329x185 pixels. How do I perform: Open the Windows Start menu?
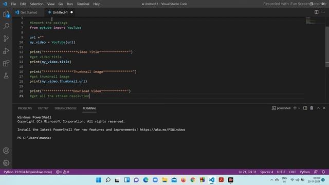pyautogui.click(x=98, y=180)
